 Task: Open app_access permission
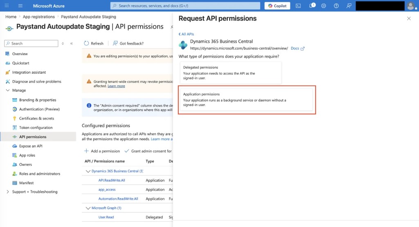tap(107, 190)
